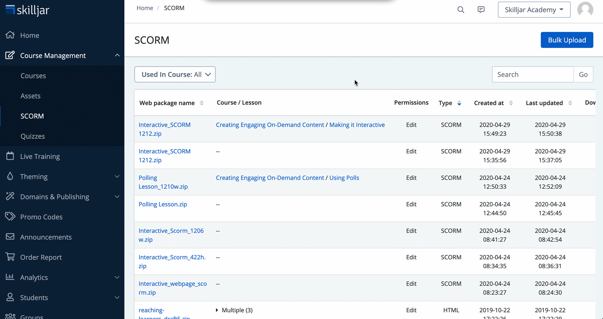Open the Making it Interactive lesson link
Screen dimensions: 603x319
pyautogui.click(x=357, y=125)
